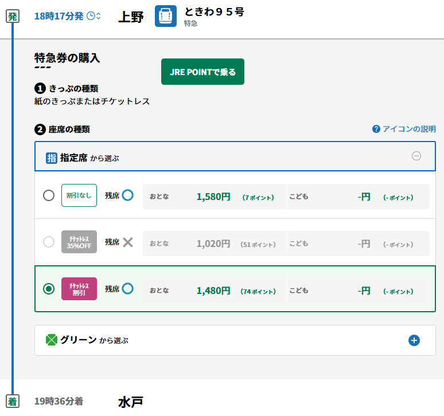
Task: Click the ときわ95号 train name
Action: 214,12
